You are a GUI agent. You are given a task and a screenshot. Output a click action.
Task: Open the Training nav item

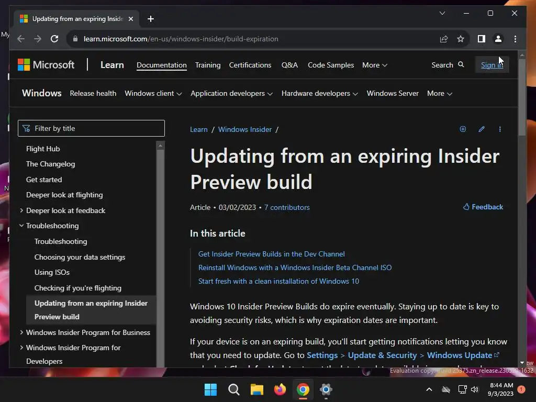point(208,65)
